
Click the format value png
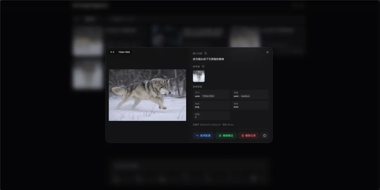click(x=197, y=107)
